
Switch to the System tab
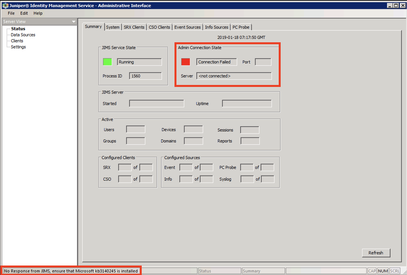coord(113,27)
